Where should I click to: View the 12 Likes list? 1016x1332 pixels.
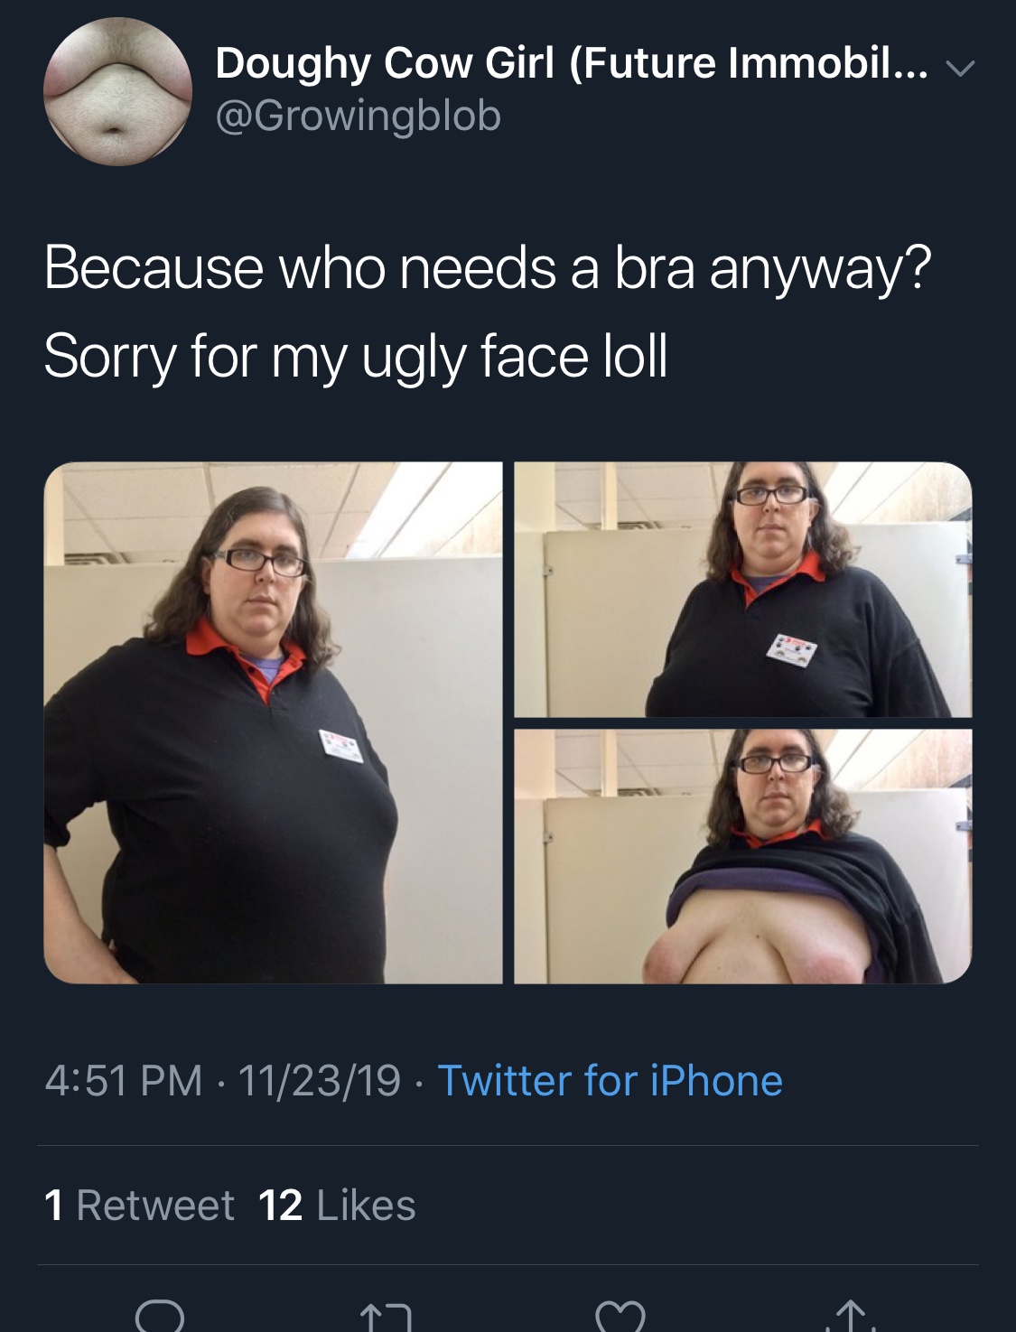(337, 1205)
